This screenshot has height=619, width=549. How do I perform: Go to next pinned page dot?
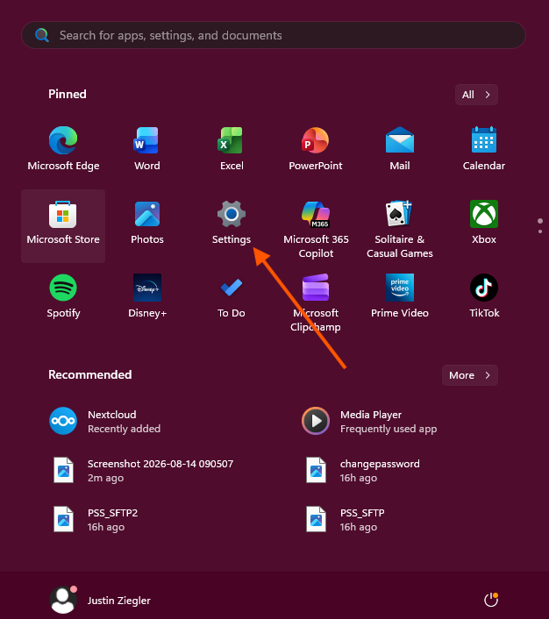click(540, 231)
